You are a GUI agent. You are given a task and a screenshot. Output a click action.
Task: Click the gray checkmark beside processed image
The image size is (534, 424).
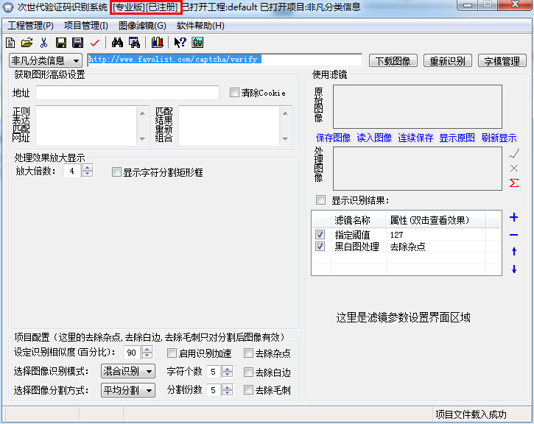514,154
